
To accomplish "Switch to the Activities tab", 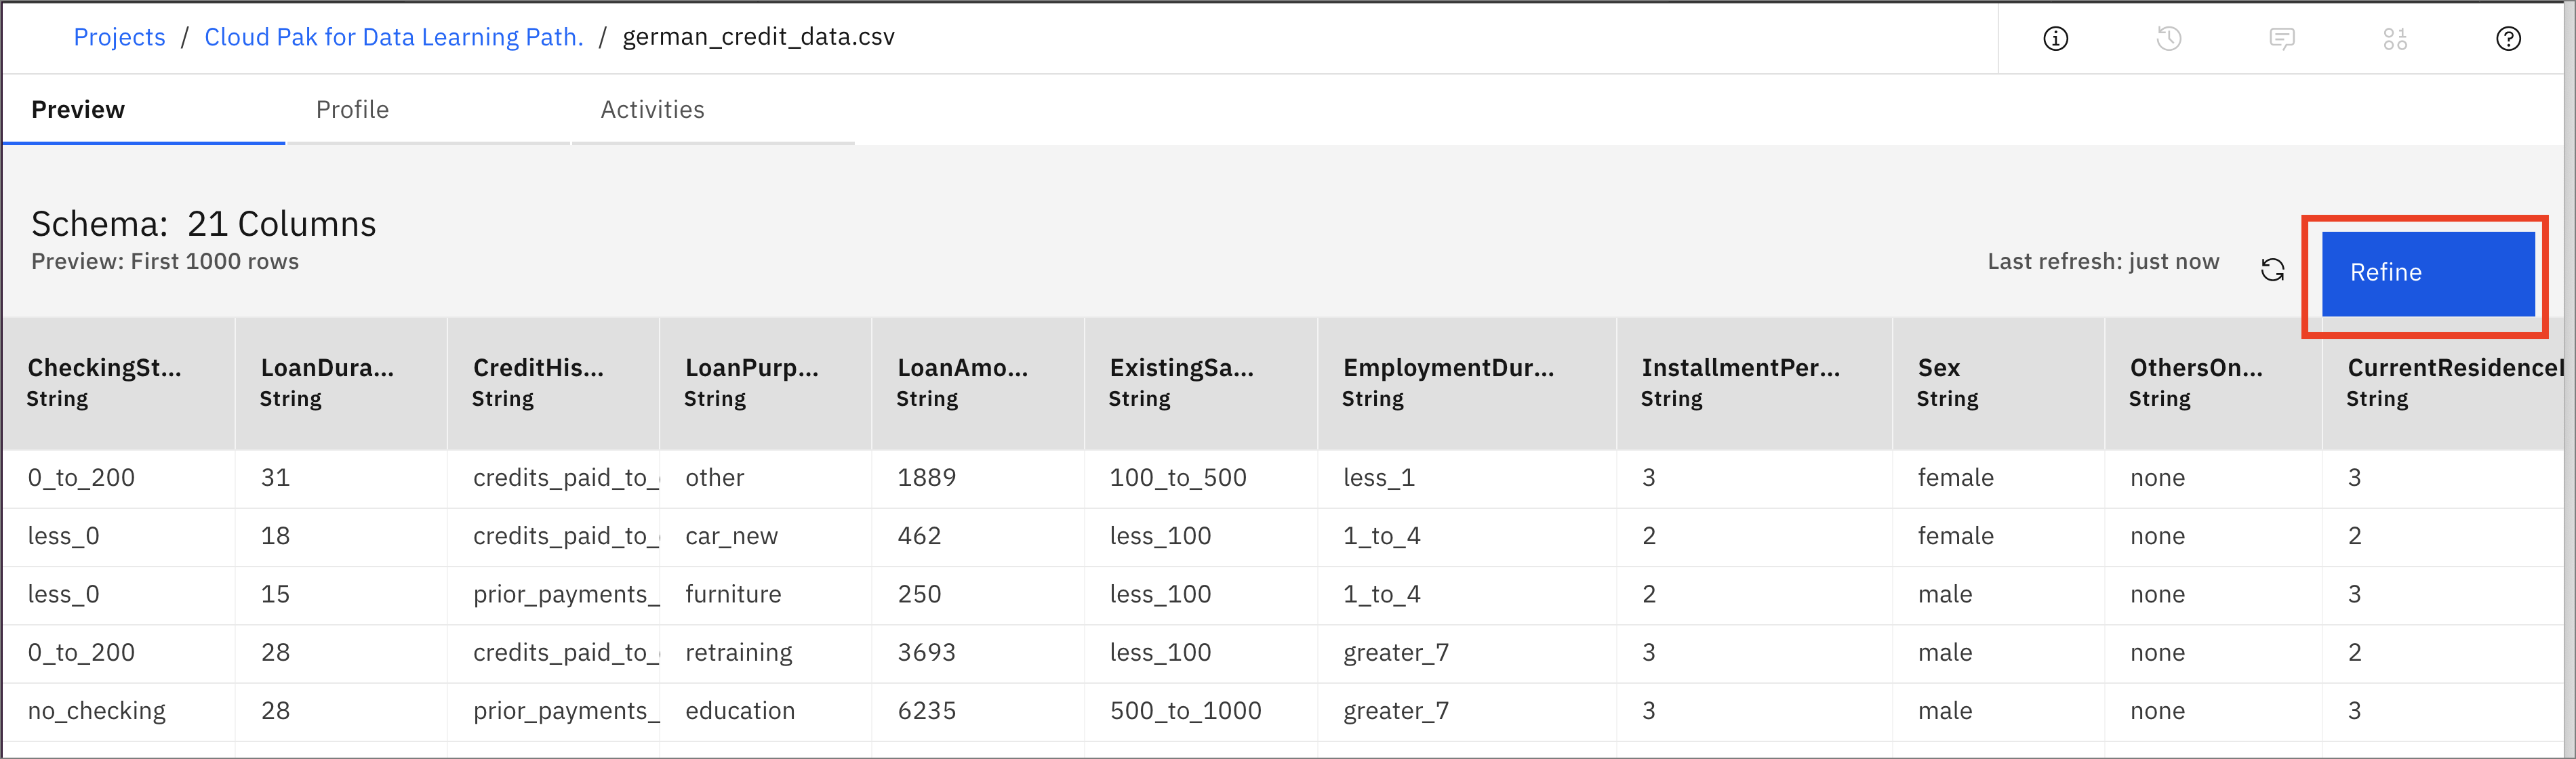I will tap(652, 110).
